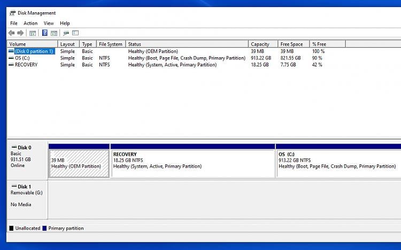Click the Back arrow toolbar icon
Screen dimensions: 401x250
pyautogui.click(x=12, y=33)
